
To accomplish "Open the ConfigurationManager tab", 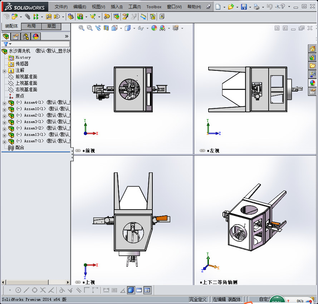I will tap(26, 36).
